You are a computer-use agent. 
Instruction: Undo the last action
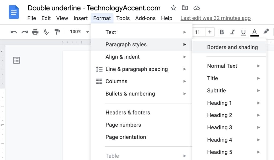point(14,32)
